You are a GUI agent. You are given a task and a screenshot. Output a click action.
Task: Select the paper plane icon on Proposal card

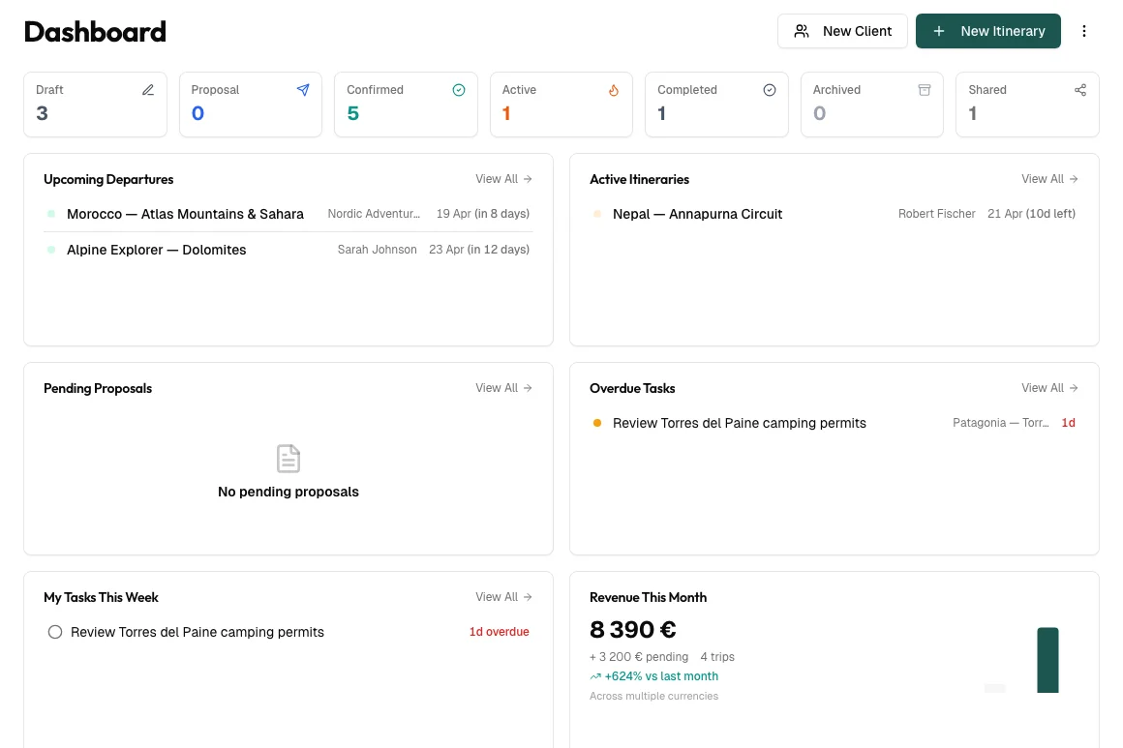(x=303, y=89)
